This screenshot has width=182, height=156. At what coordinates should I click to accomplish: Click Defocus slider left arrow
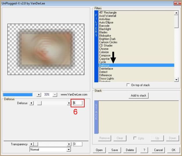pos(32,103)
